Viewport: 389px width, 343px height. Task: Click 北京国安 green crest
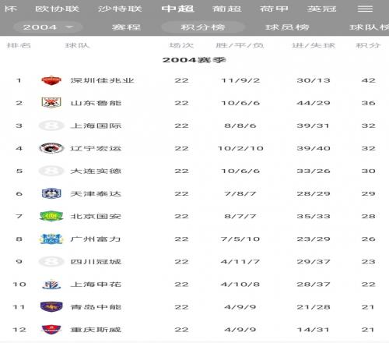[51, 216]
